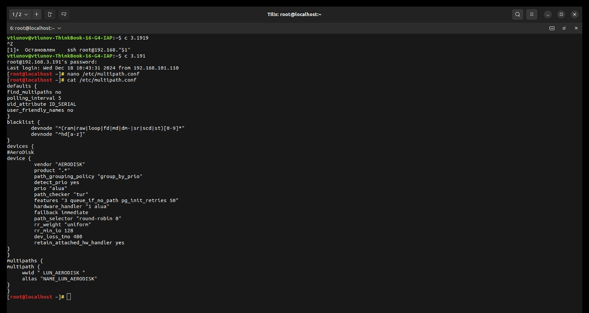Click the devnode "^hd[a-z]" line
The width and height of the screenshot is (589, 313).
point(58,134)
